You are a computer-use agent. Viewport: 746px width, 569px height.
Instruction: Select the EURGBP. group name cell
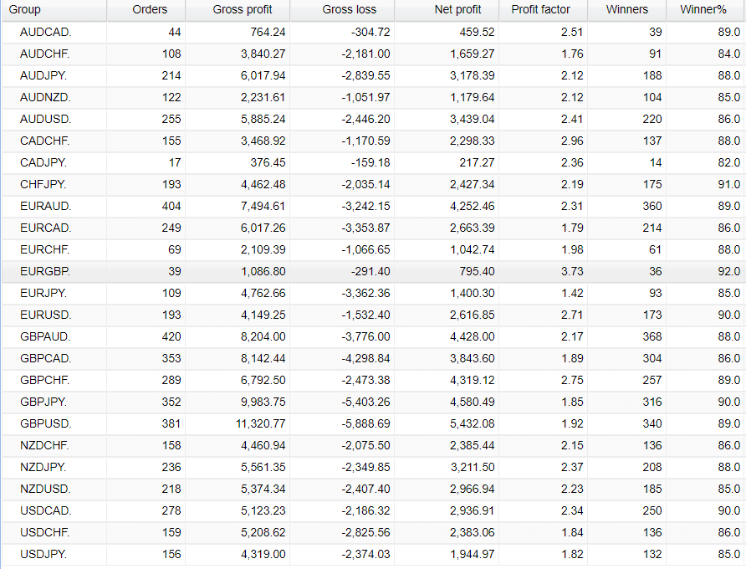pos(45,272)
